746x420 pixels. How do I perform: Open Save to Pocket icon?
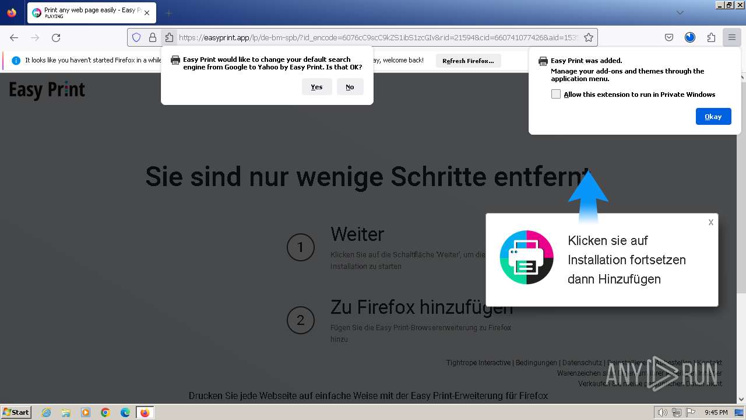(669, 37)
